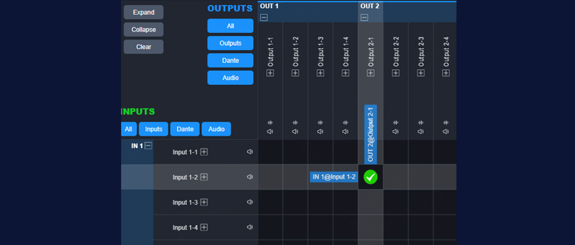Click the waveform icon under Output 1-2
This screenshot has height=245, width=575.
click(295, 123)
